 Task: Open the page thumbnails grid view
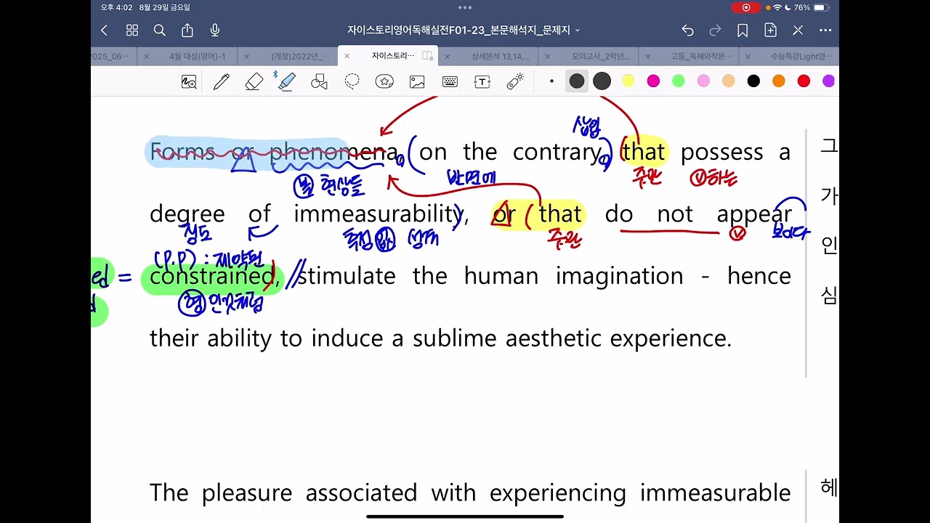point(132,31)
